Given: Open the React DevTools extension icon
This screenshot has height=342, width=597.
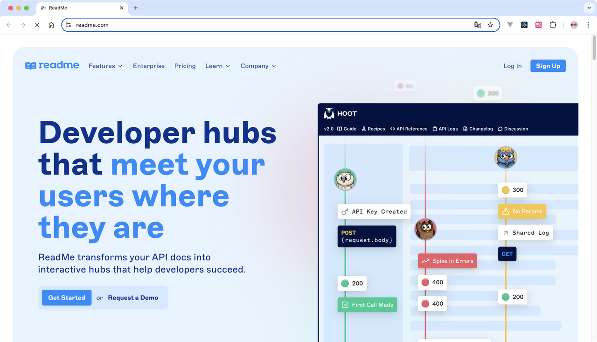Looking at the screenshot, I should pyautogui.click(x=524, y=25).
